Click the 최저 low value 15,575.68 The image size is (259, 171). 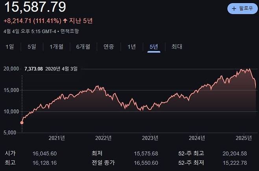pos(146,154)
